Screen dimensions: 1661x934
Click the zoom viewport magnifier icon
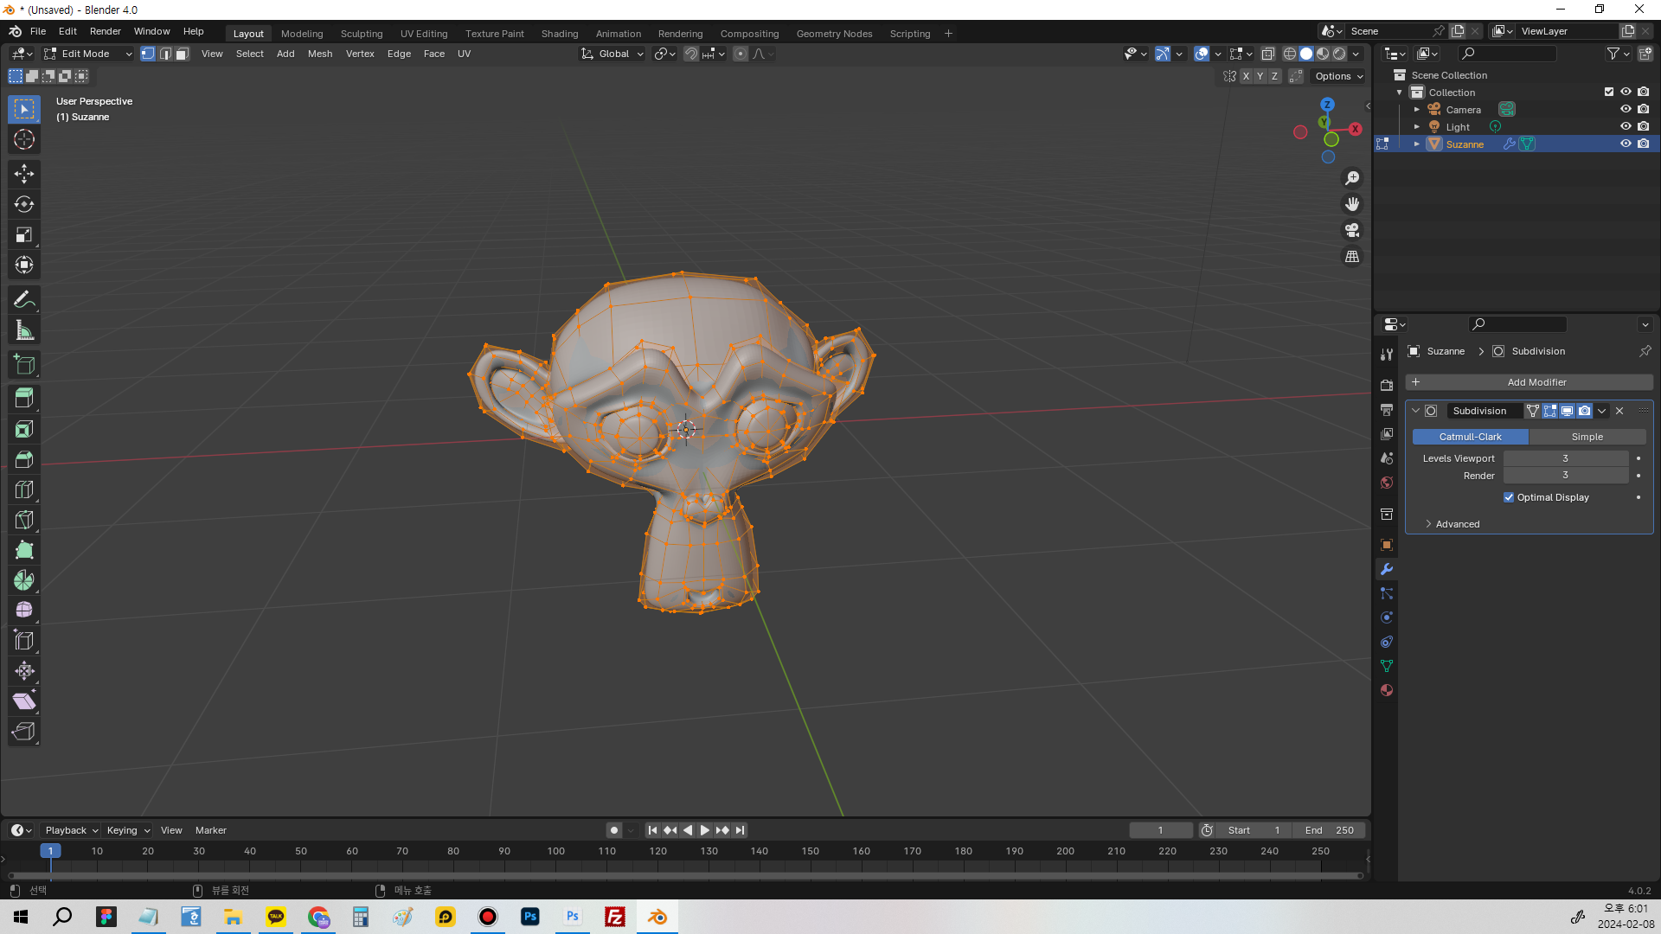click(1352, 178)
